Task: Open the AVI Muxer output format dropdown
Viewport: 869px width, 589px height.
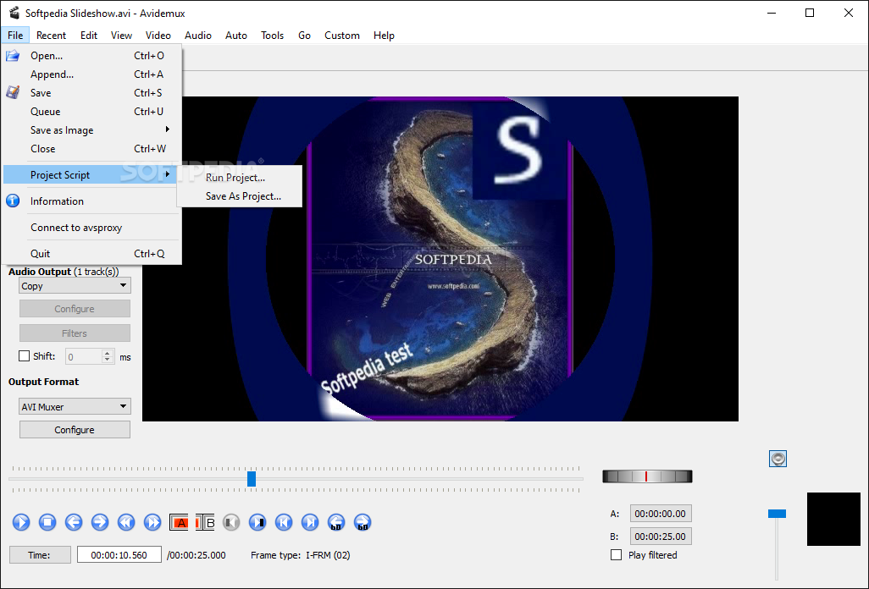Action: click(75, 406)
